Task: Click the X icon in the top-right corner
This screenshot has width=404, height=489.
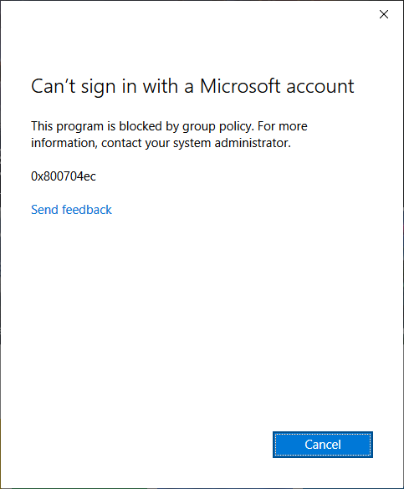Action: click(x=384, y=14)
